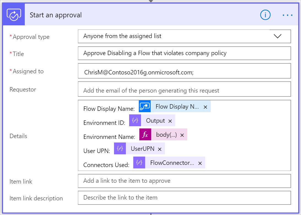Click the FlowConnector variable token icon
Viewport: 301px width, 215px height.
[x=139, y=163]
